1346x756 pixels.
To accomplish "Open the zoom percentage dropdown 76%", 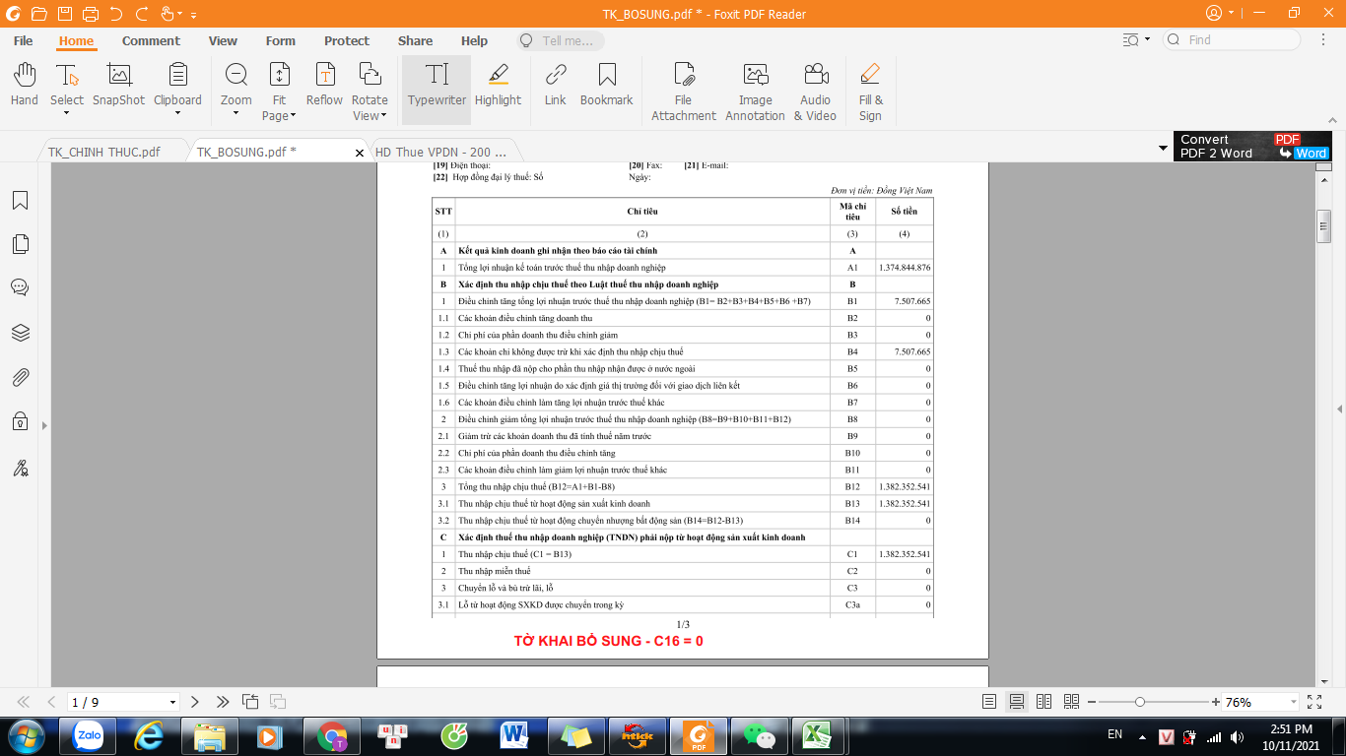I will click(x=1293, y=702).
